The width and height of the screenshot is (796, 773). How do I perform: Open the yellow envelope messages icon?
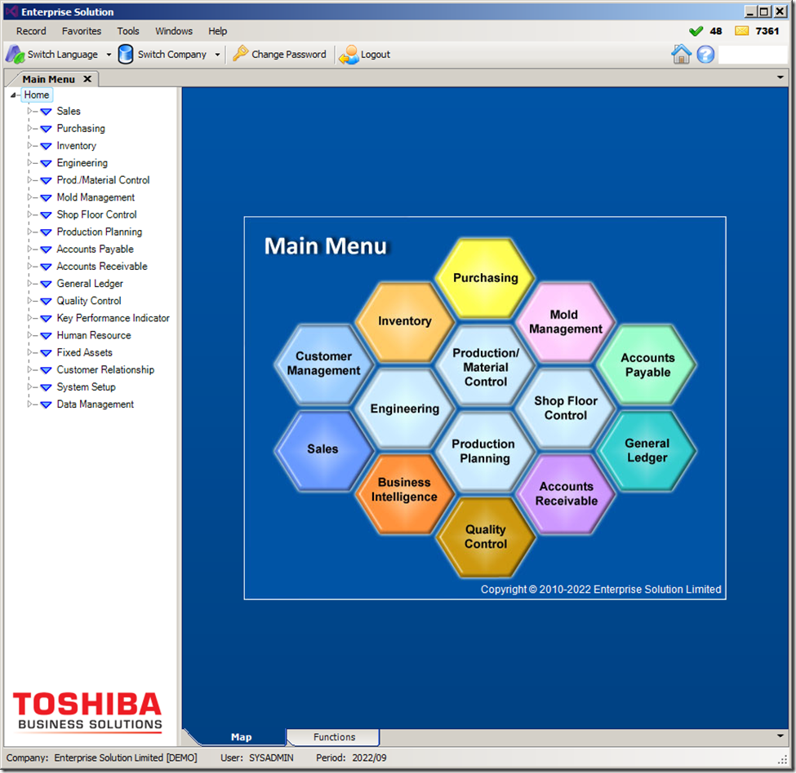click(x=741, y=31)
